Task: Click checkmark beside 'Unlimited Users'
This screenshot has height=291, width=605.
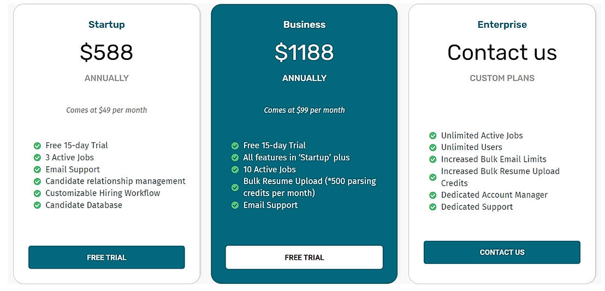Action: (x=432, y=148)
